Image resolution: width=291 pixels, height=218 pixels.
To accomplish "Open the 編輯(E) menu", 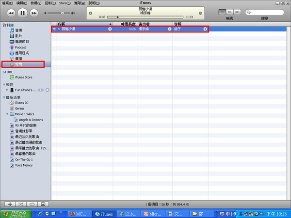I will point(22,3).
